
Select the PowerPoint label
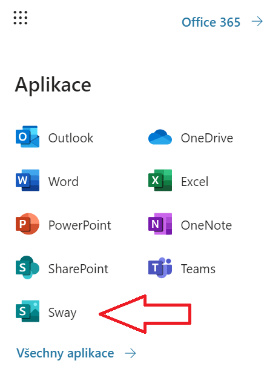tap(80, 225)
